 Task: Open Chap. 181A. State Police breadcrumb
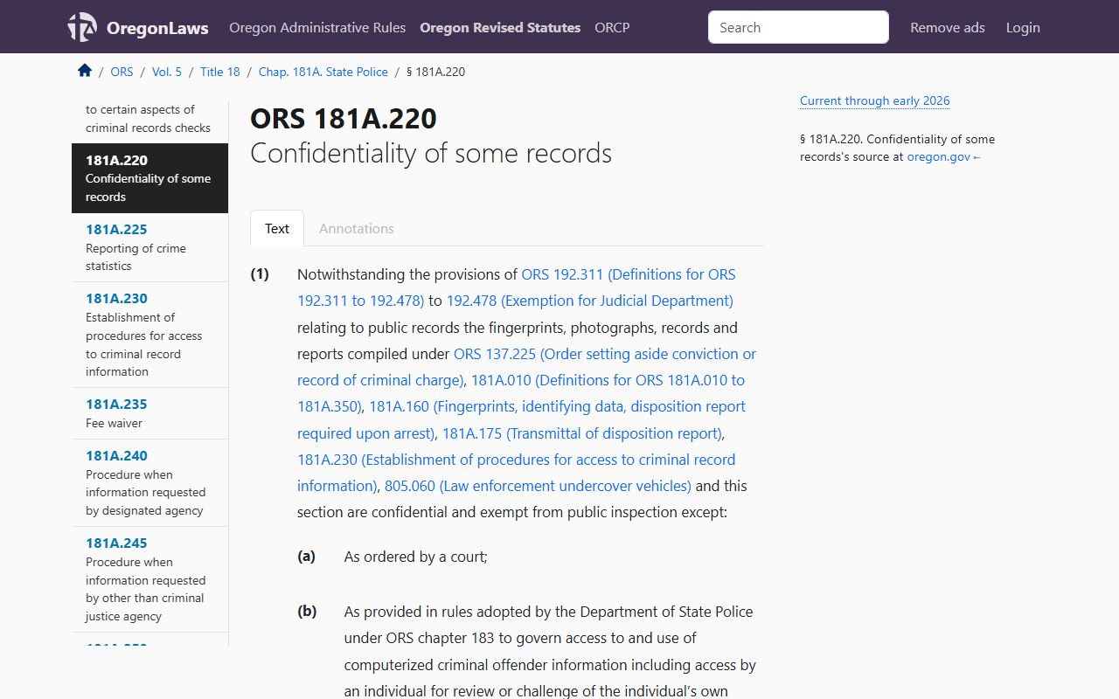tap(323, 72)
